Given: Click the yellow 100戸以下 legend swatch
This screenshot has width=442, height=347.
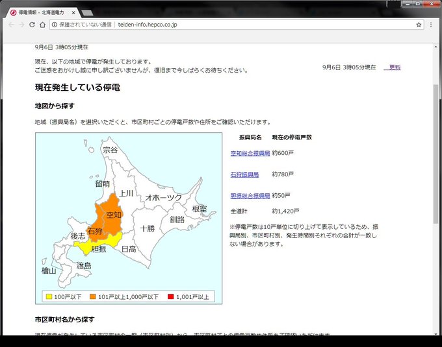Looking at the screenshot, I should pyautogui.click(x=49, y=296).
